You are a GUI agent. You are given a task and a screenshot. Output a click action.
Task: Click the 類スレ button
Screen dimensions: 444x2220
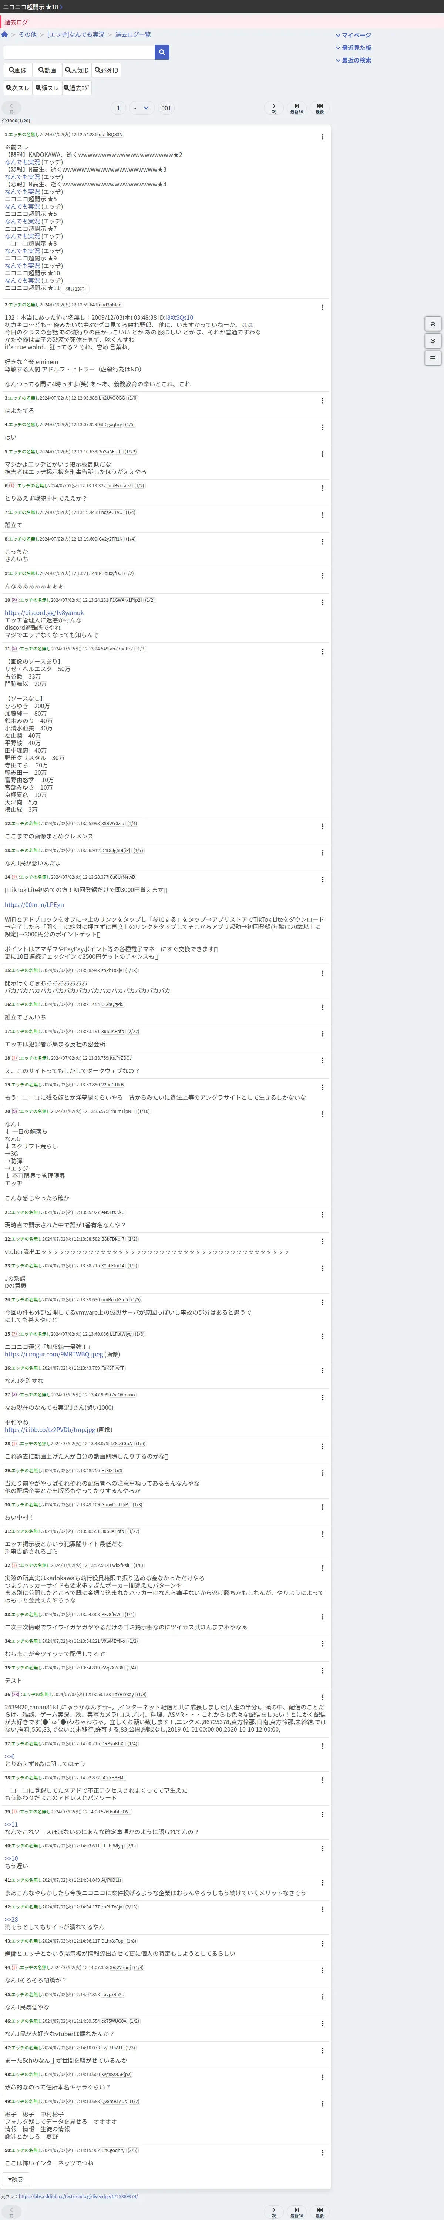click(47, 88)
